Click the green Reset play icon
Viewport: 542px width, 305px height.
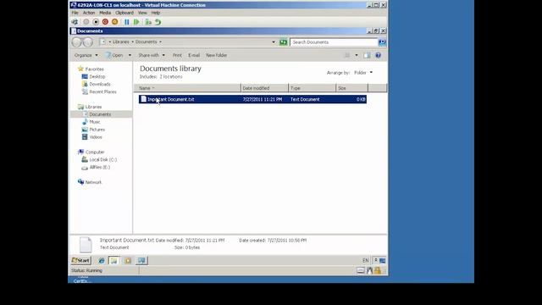[x=136, y=22]
